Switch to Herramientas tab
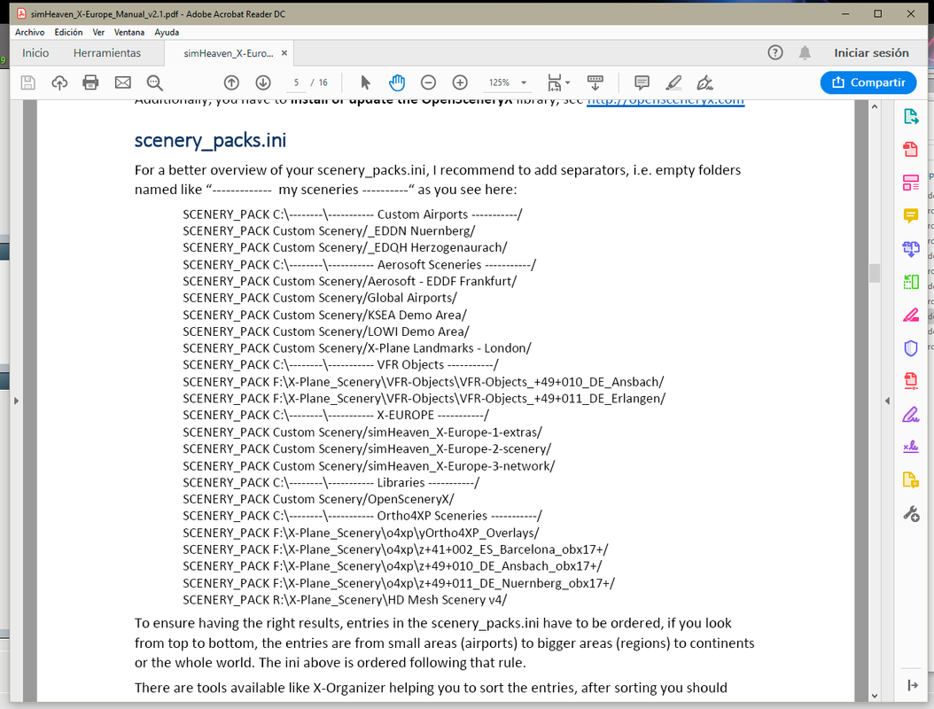Viewport: 934px width, 709px height. 107,53
